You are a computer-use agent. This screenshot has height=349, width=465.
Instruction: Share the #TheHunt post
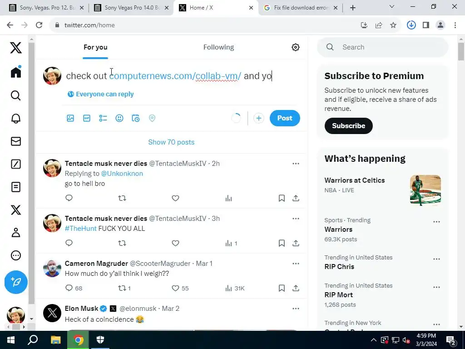(x=296, y=243)
